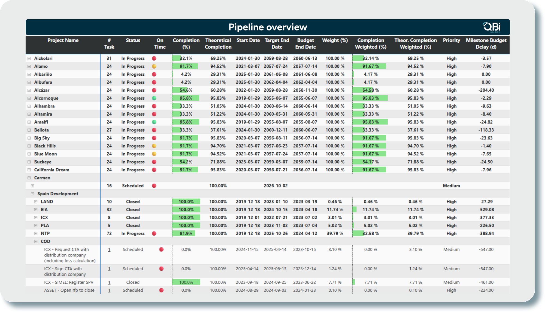Click the red status dot in the NTP row
545x312 pixels.
(154, 234)
